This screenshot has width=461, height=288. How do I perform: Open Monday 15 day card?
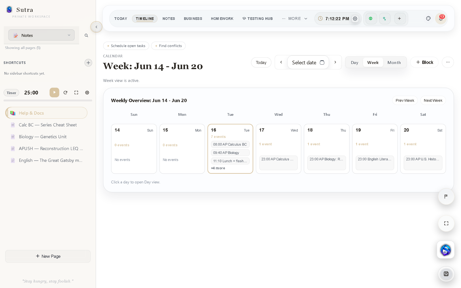(182, 149)
